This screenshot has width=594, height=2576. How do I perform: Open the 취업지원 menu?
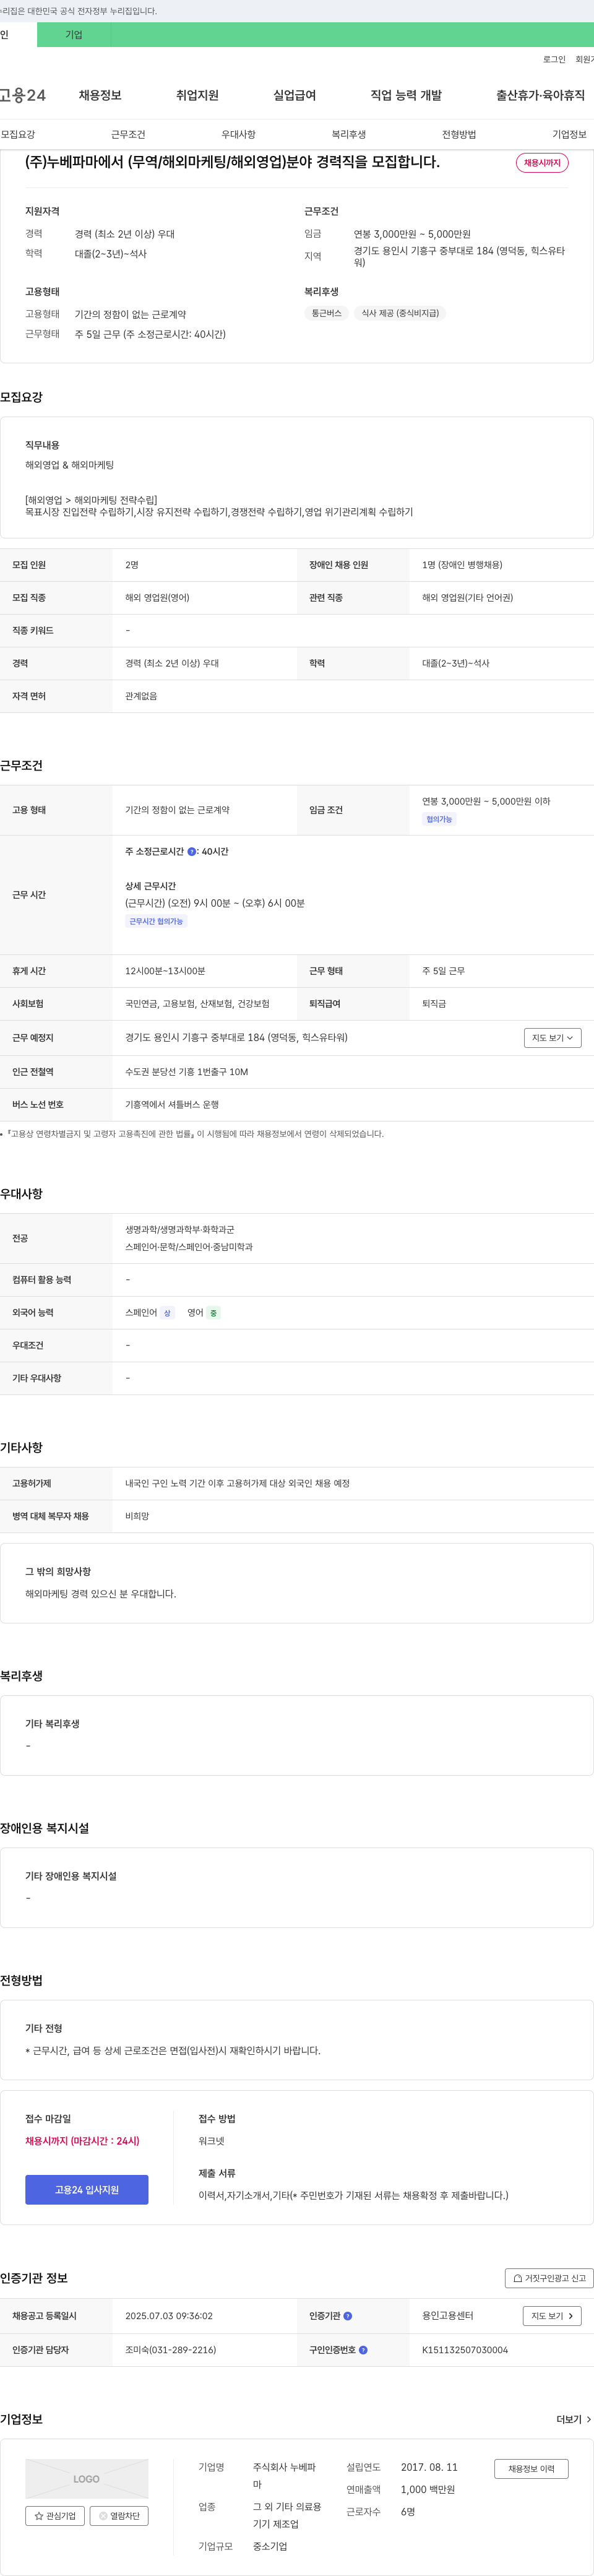[x=197, y=96]
